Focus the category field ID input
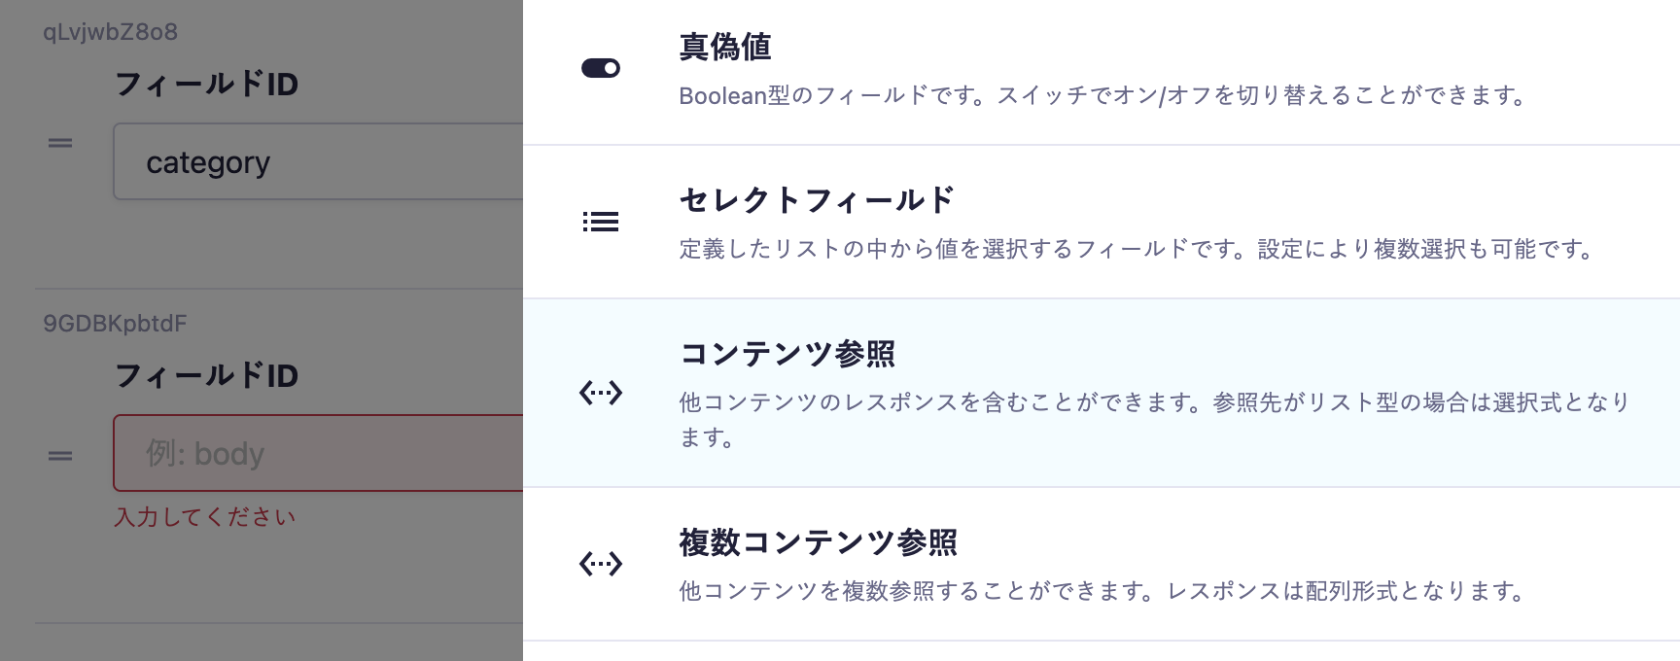Viewport: 1680px width, 661px height. (x=321, y=161)
